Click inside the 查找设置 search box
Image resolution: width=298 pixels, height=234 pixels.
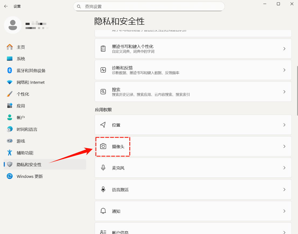coord(149,6)
